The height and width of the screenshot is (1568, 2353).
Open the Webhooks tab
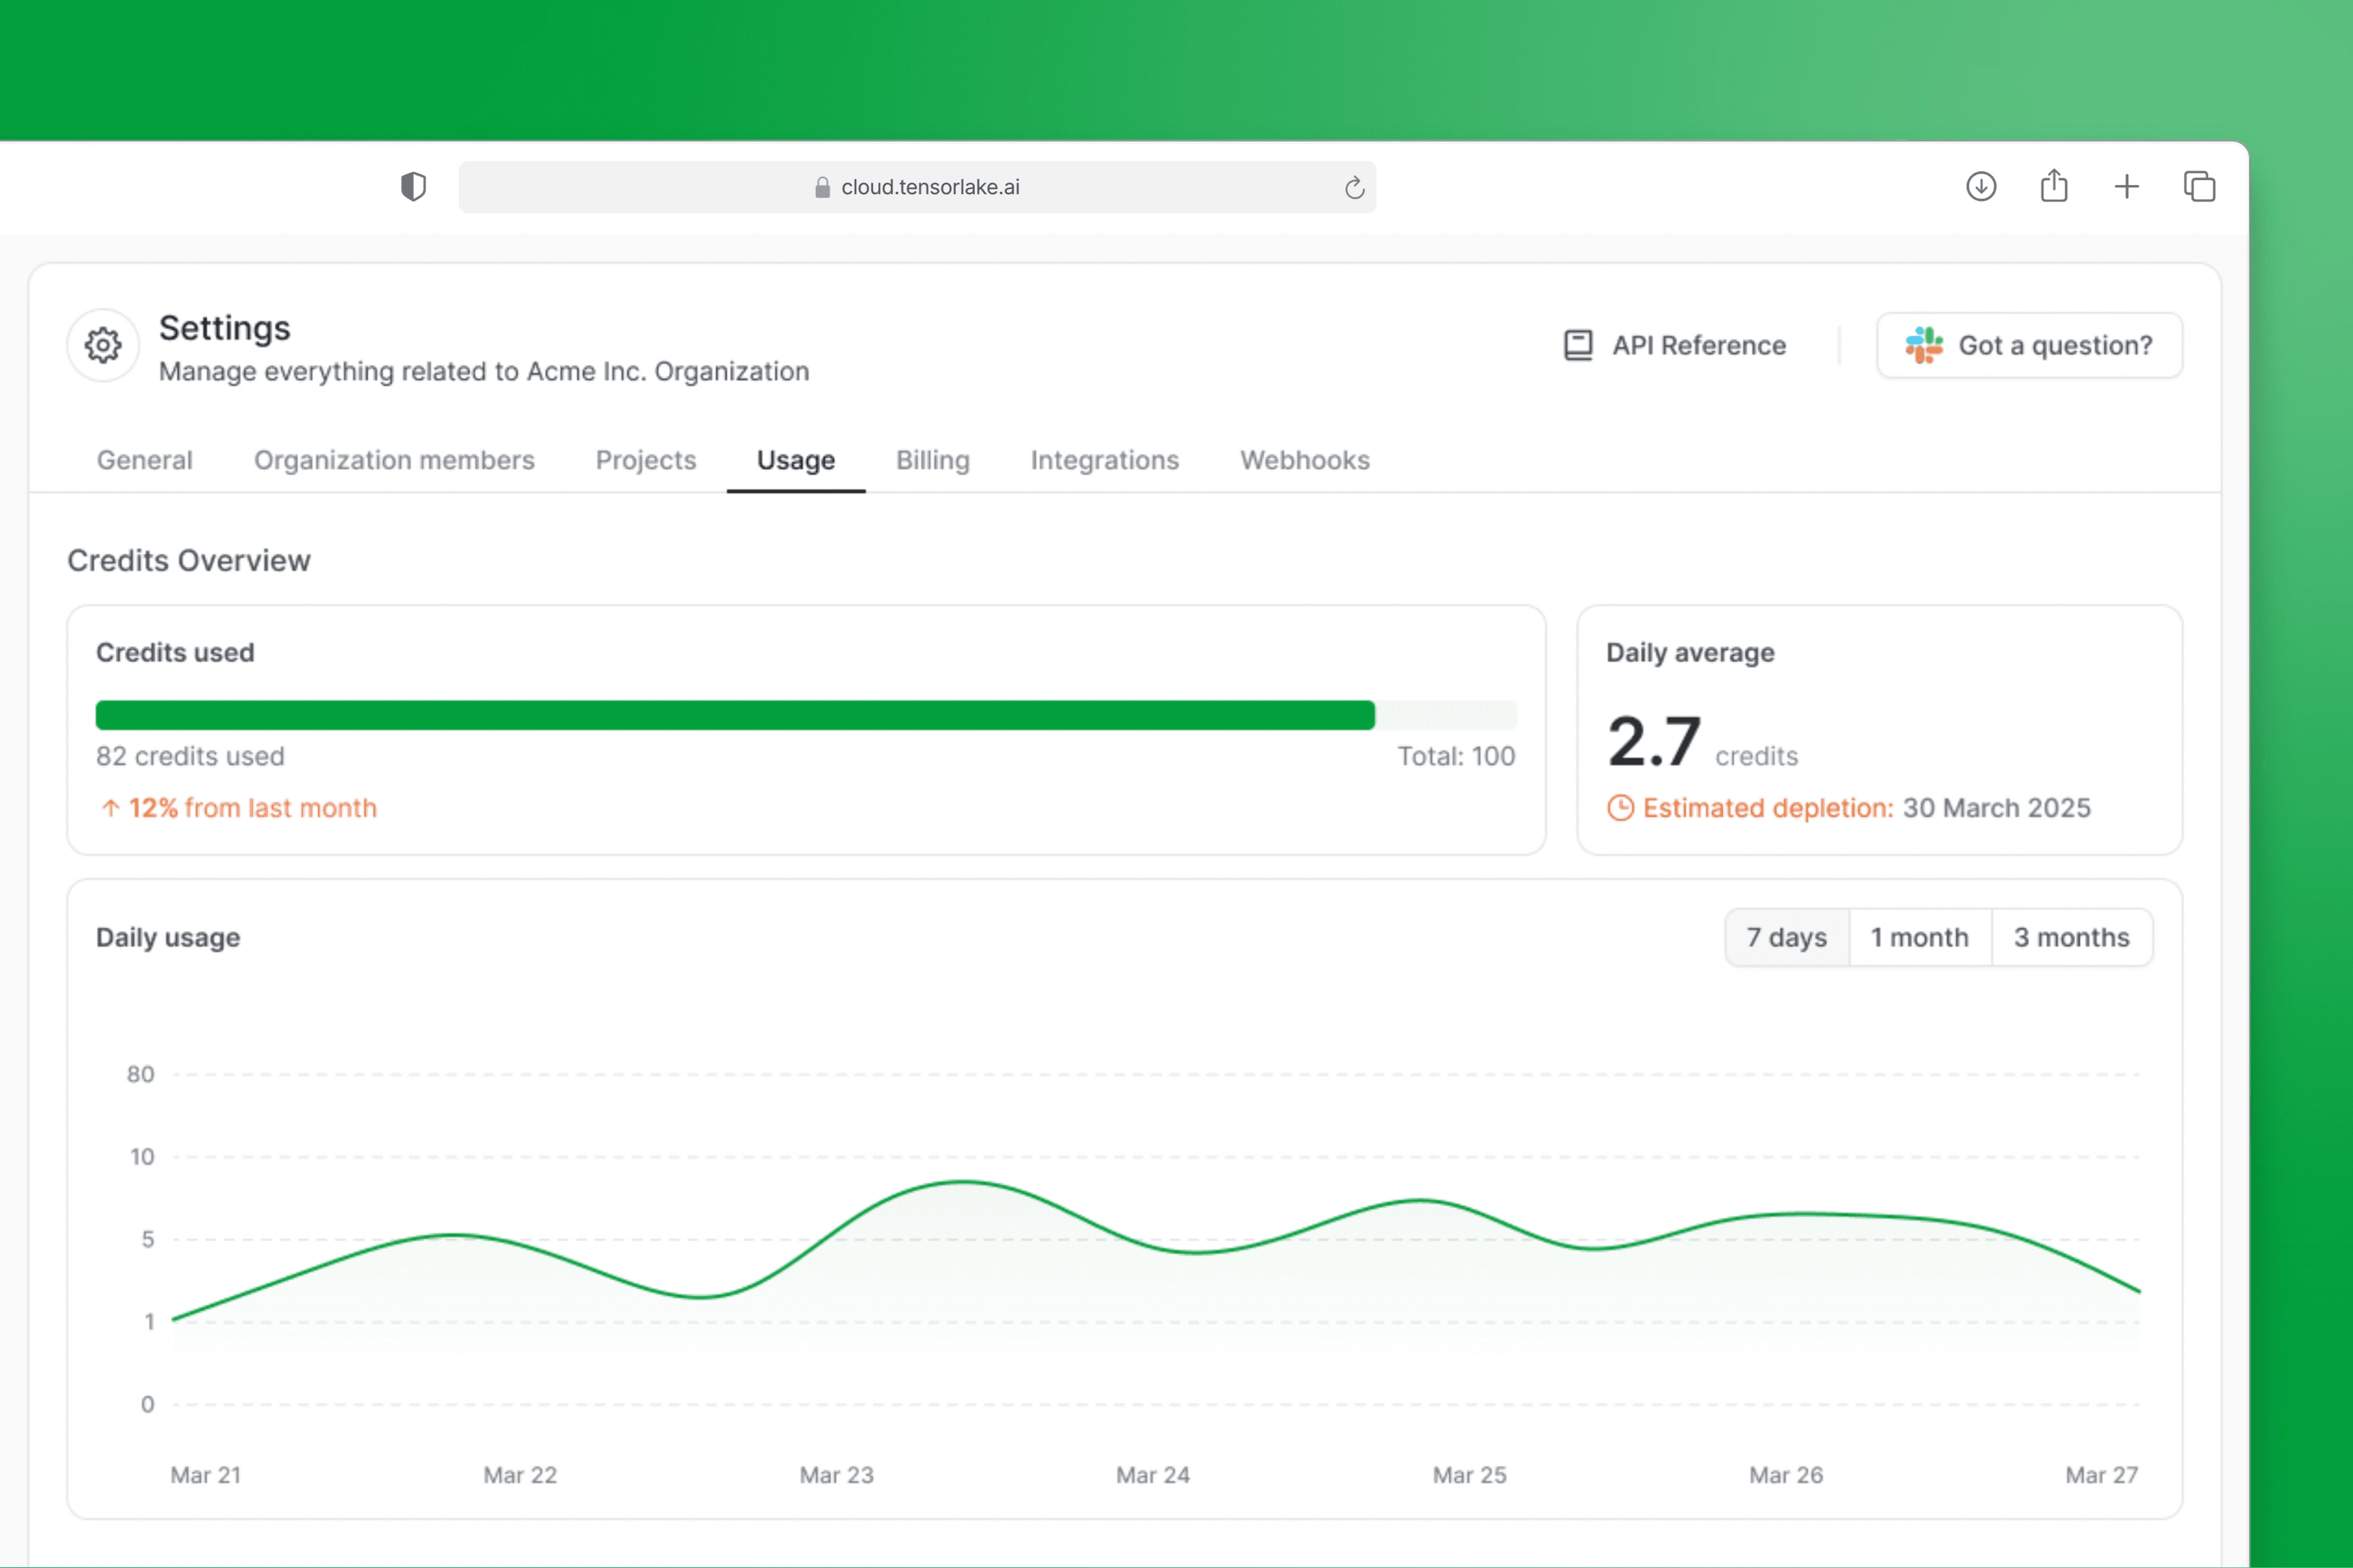(x=1305, y=460)
